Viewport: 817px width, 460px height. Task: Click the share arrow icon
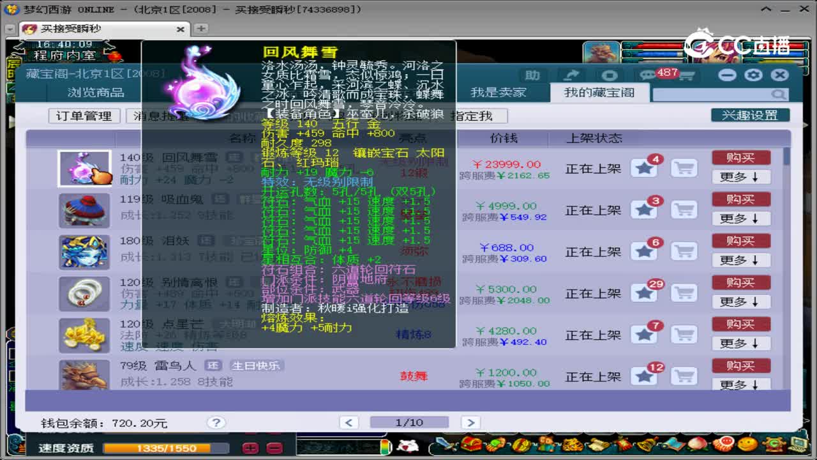click(571, 75)
